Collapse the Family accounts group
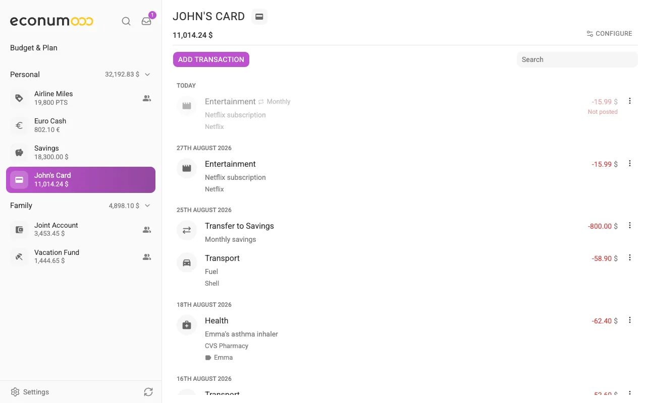This screenshot has height=403, width=646. tap(148, 206)
